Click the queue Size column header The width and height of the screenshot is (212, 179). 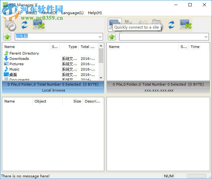click(73, 101)
